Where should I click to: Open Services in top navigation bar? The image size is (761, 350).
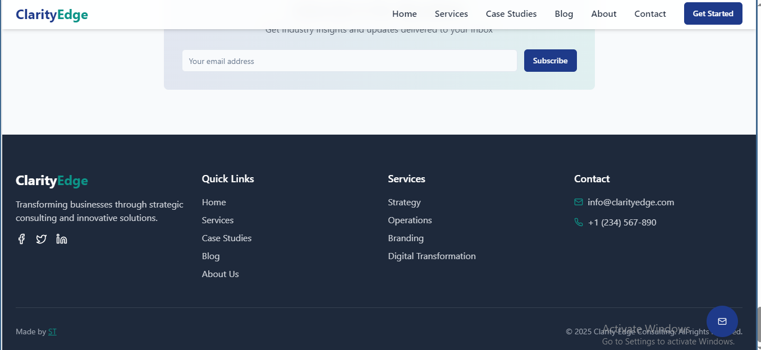tap(451, 13)
